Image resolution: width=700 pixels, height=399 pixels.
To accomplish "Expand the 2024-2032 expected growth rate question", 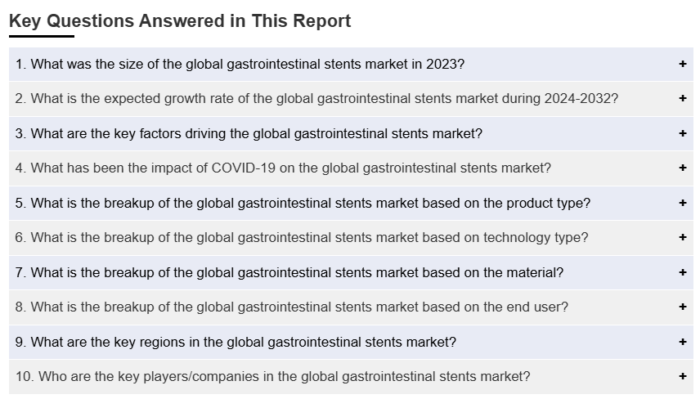I will click(351, 99).
